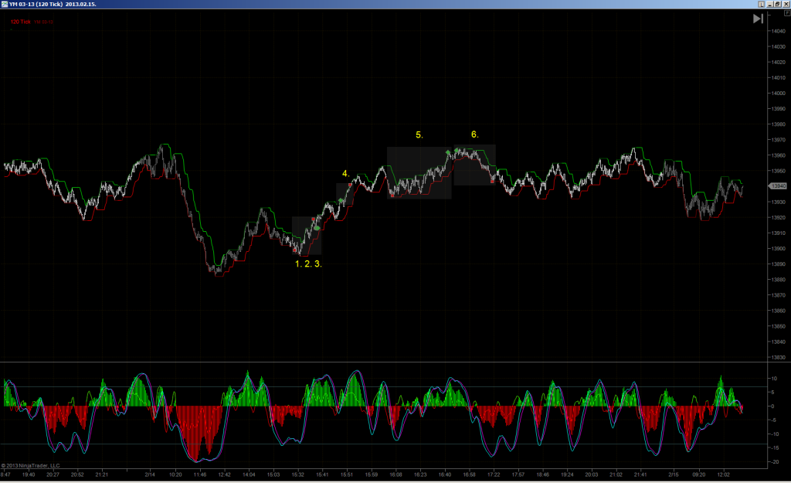Click the red '120 Tick' data series label
The image size is (791, 483).
click(x=21, y=22)
